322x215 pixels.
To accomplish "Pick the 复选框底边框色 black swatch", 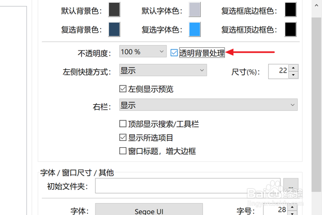I will point(290,10).
